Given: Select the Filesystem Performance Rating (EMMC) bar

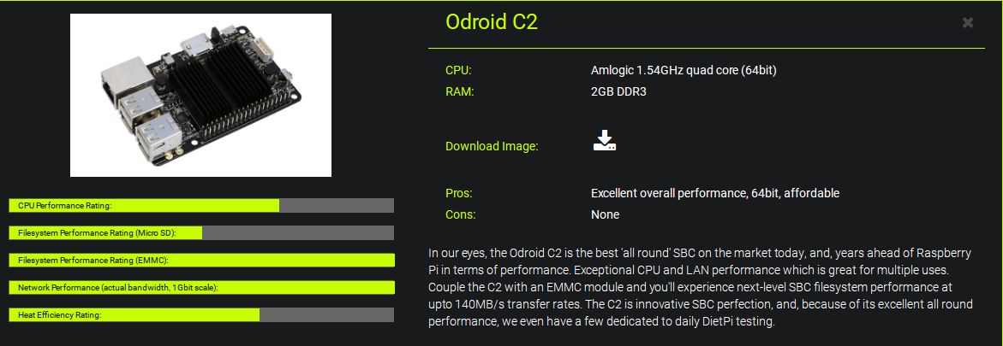Looking at the screenshot, I should [x=201, y=260].
